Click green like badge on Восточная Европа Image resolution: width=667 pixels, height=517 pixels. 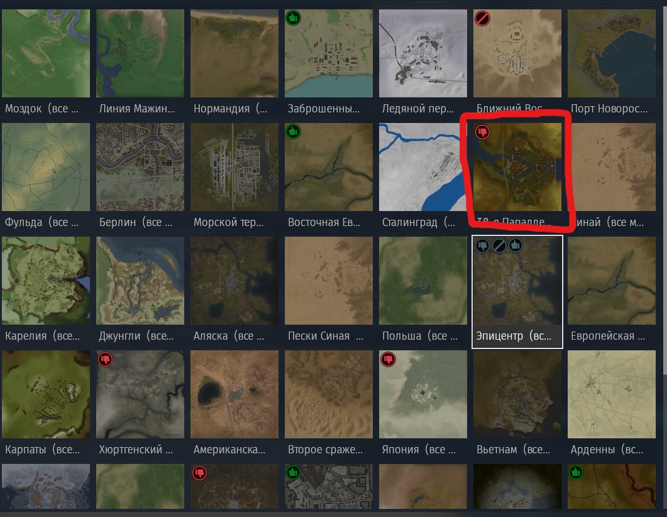click(x=293, y=132)
